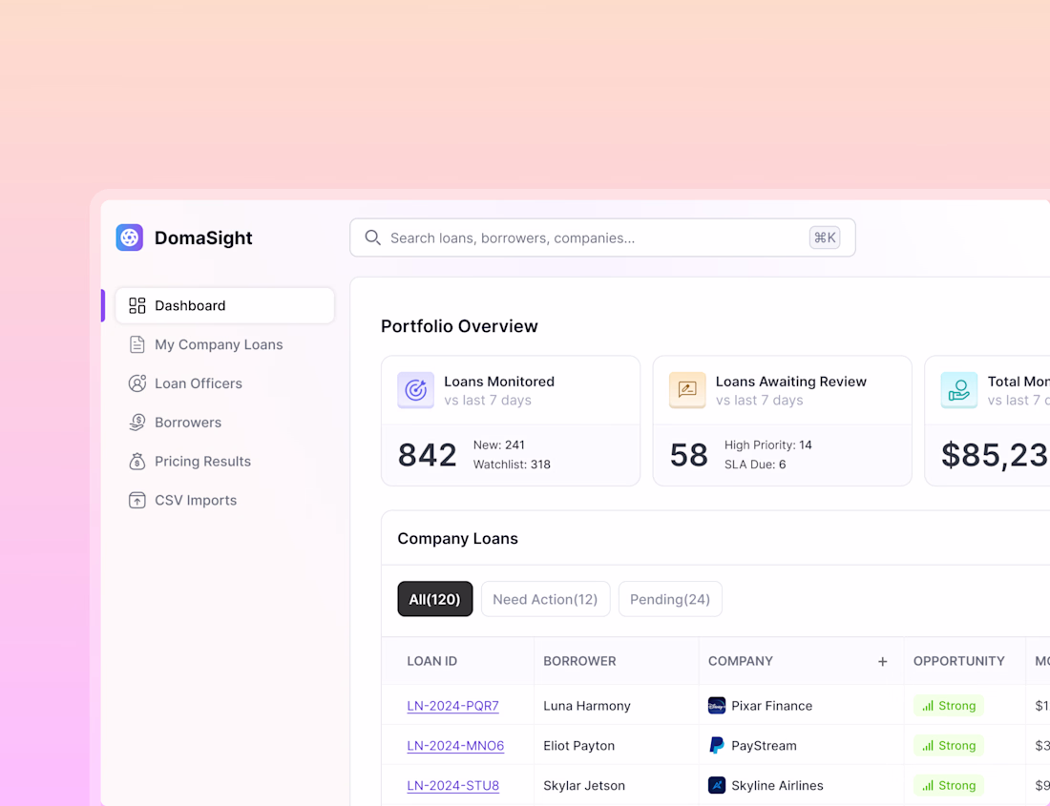The width and height of the screenshot is (1050, 806).
Task: Click the COMPANY column header
Action: (x=741, y=661)
